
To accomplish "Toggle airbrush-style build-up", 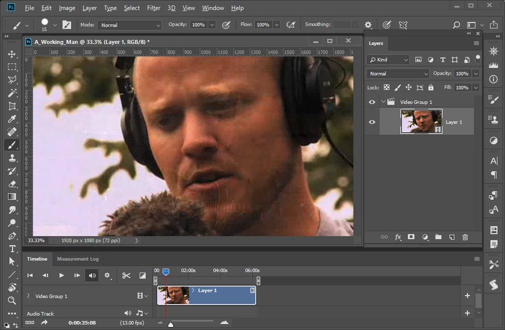I will coord(290,25).
